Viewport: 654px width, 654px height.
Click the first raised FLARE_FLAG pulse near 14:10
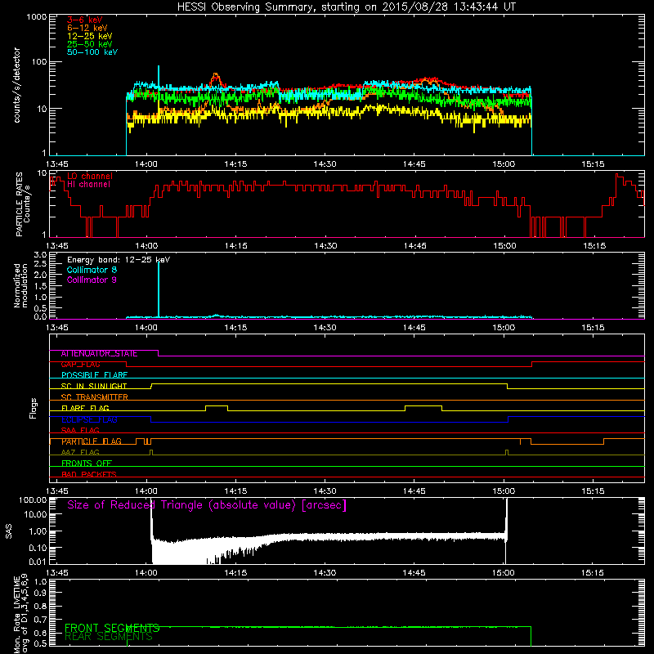[x=217, y=406]
